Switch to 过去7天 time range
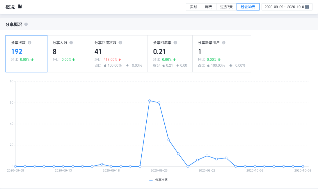 227,7
